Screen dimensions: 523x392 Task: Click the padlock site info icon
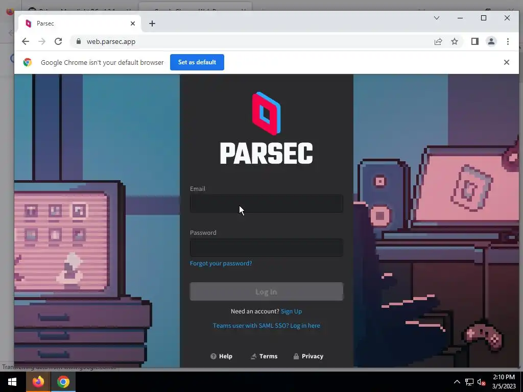click(x=79, y=41)
